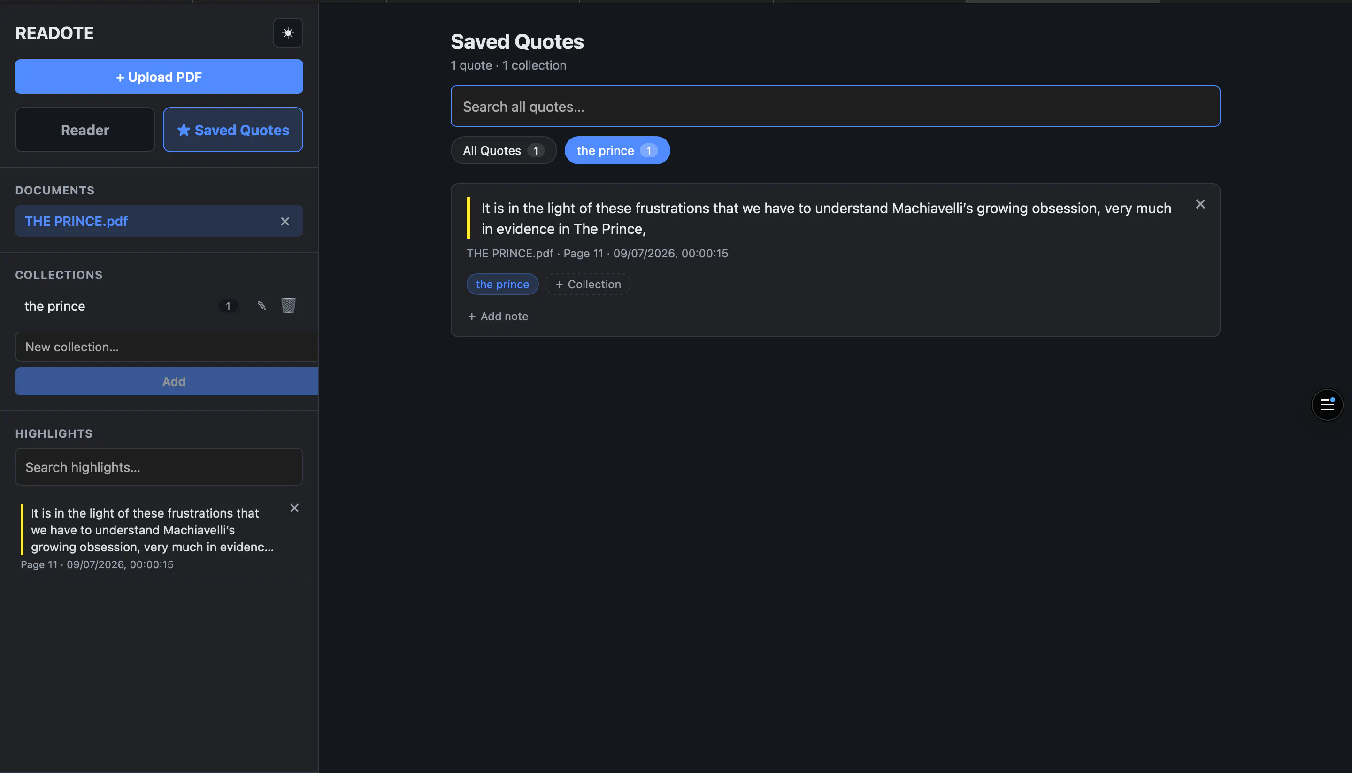
Task: Focus the New collection input field
Action: pyautogui.click(x=167, y=347)
